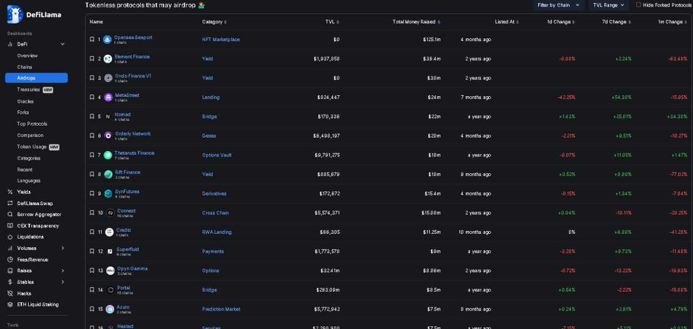Click the DefiLlama logo icon
Viewport: 693px width, 329px height.
15,14
